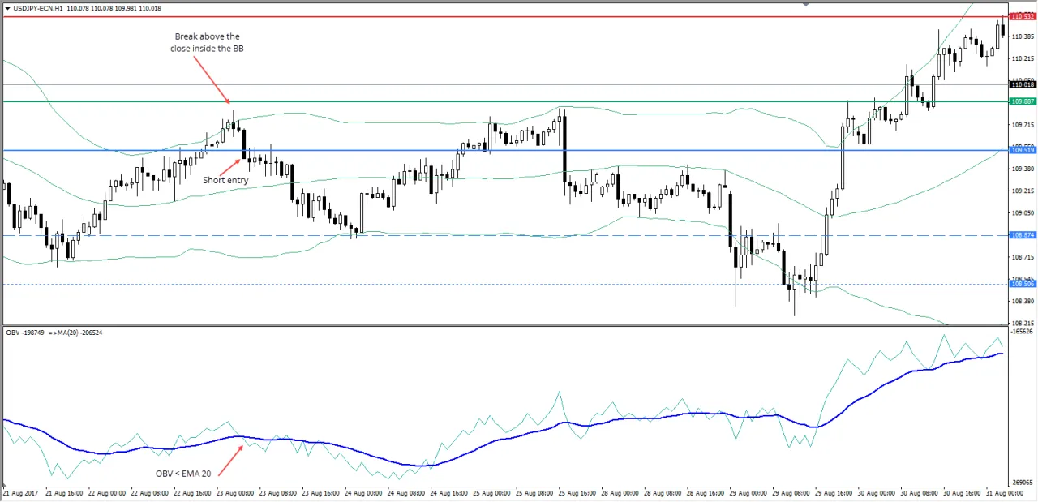This screenshot has width=1038, height=502.
Task: Click the 109.215 price axis value
Action: (1023, 191)
